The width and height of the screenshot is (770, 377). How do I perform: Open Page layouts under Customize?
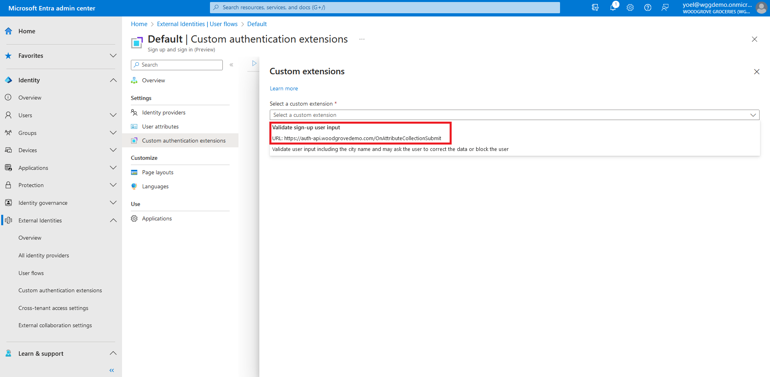coord(157,172)
